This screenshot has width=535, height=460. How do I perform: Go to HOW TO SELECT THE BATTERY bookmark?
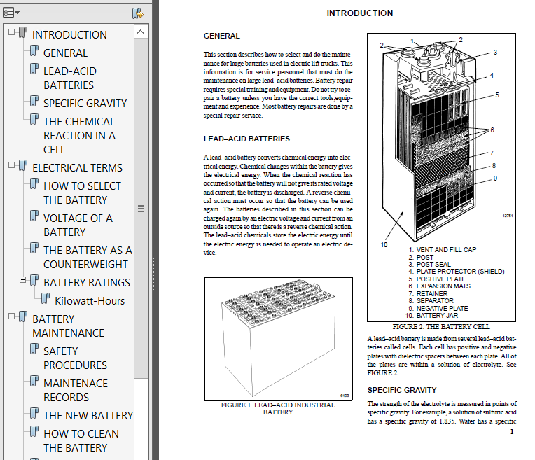tap(82, 193)
